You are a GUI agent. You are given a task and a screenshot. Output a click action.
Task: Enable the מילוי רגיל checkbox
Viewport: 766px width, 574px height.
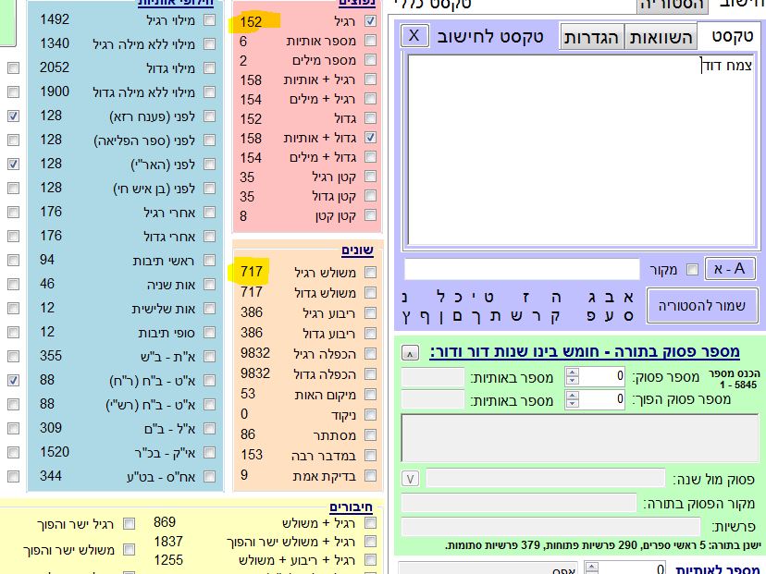click(209, 19)
